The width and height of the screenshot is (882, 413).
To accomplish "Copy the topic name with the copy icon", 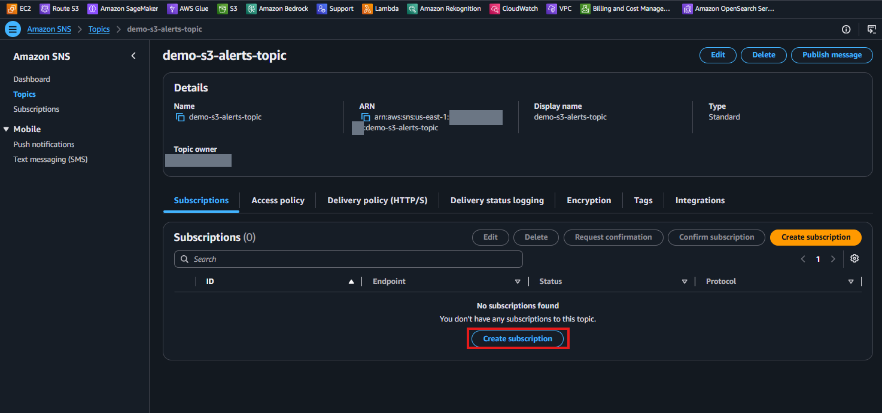I will pos(180,117).
